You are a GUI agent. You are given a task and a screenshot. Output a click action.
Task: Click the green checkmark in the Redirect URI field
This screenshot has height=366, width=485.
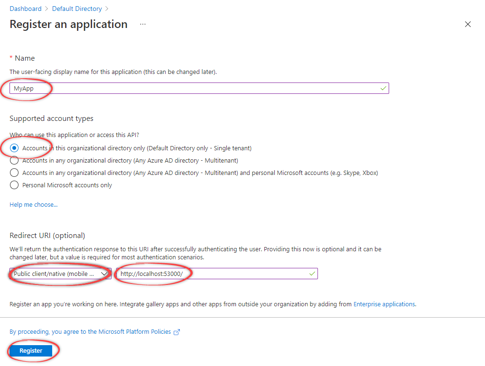(312, 273)
